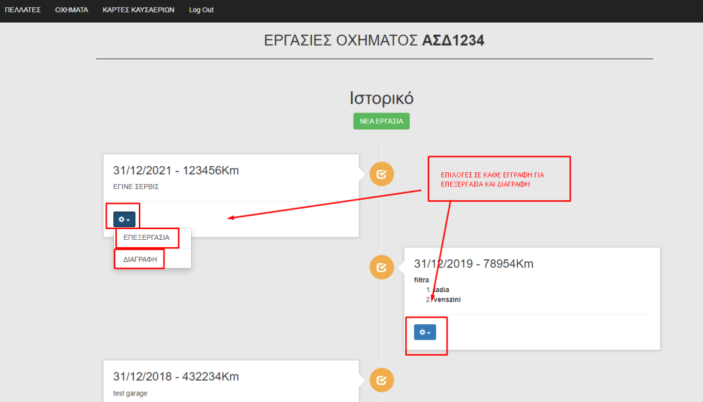Choose ΔΙΑΓΡΑΦΗ from the open dropdown menu
703x402 pixels.
[140, 258]
